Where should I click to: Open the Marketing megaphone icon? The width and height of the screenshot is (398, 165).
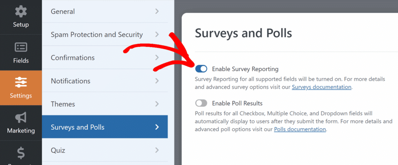pyautogui.click(x=21, y=118)
